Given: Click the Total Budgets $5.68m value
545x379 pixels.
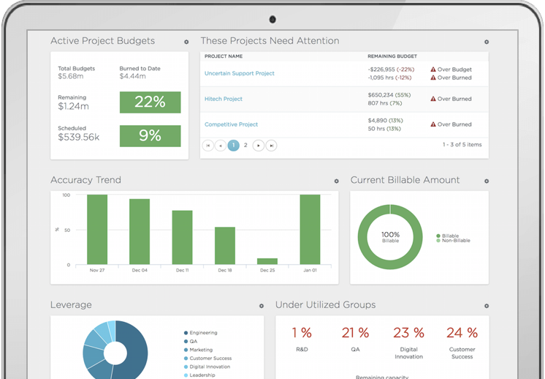Looking at the screenshot, I should (x=71, y=76).
